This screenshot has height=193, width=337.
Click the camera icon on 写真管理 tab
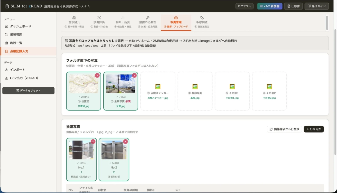(x=176, y=18)
